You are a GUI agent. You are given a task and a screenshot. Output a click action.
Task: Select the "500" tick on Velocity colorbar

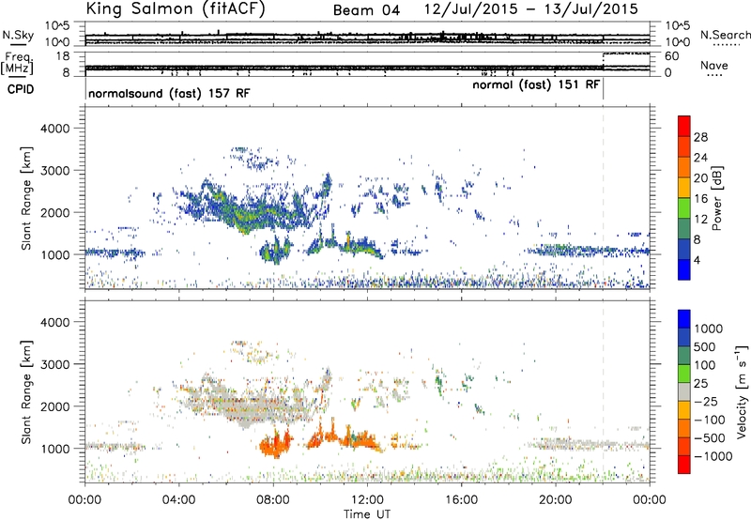click(705, 347)
